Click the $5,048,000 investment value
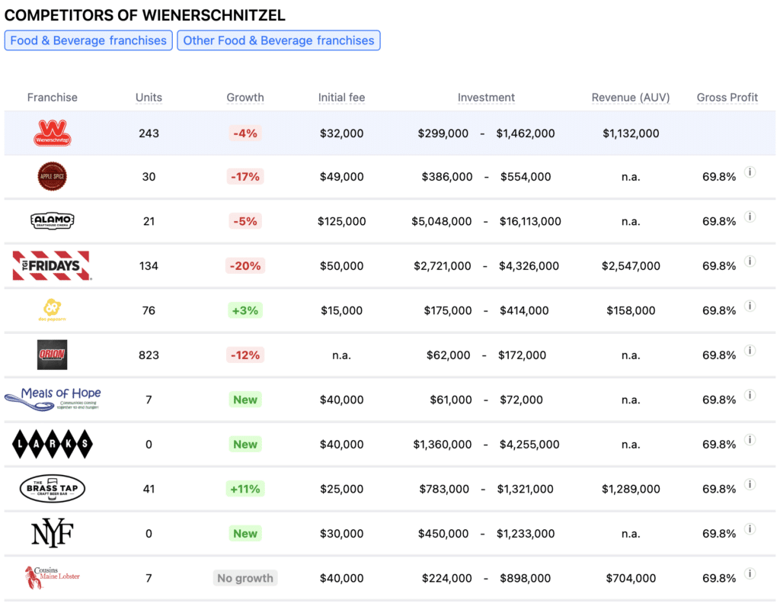 click(441, 221)
